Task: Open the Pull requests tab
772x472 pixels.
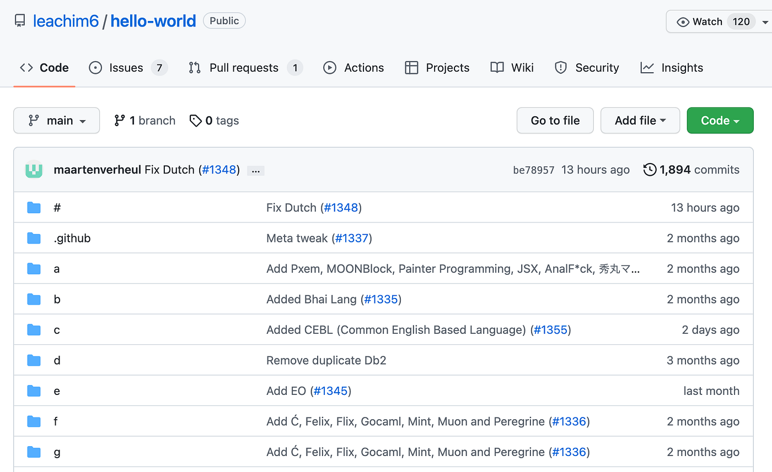Action: click(244, 67)
